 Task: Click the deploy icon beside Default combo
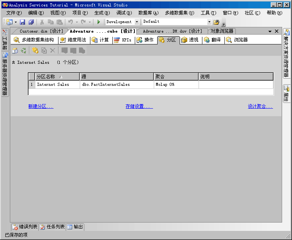click(x=216, y=22)
